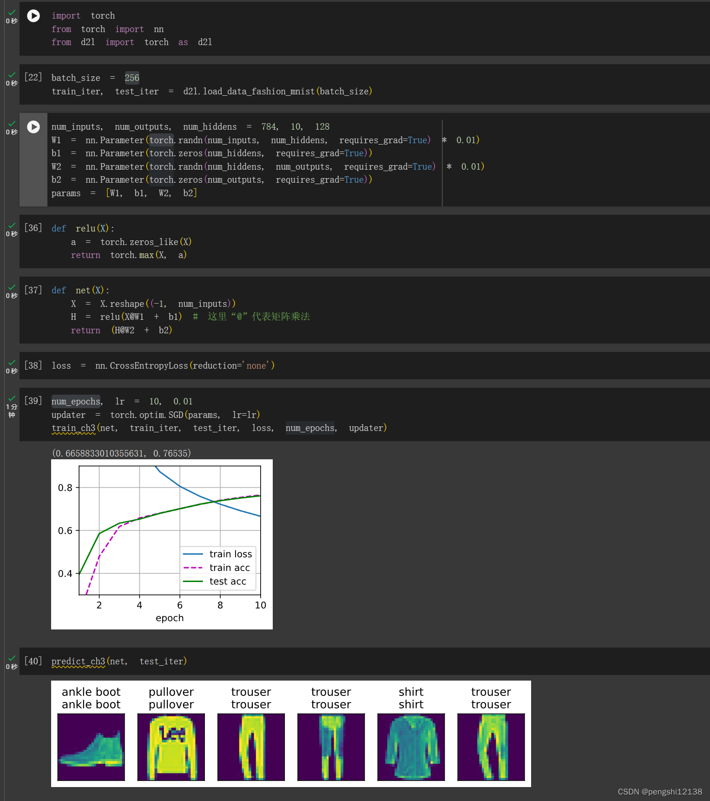Click highlighted 'num_epochs' in first line of cell 39
This screenshot has height=801, width=710.
[76, 401]
